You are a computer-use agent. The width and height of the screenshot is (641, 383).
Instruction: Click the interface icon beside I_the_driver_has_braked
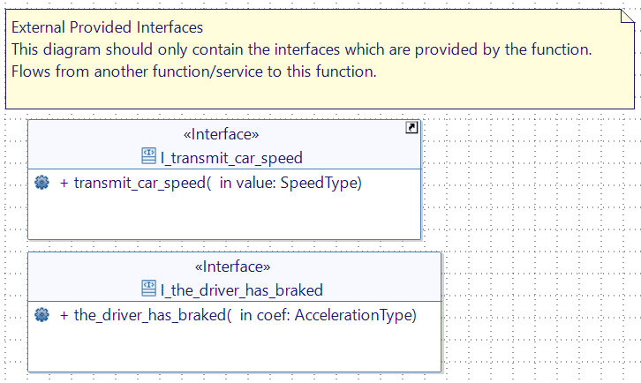coord(148,289)
